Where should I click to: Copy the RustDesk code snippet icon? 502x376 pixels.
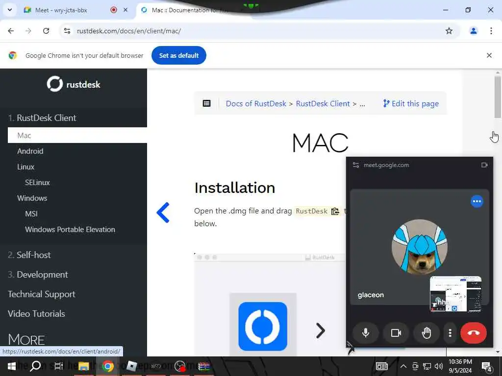[x=335, y=211]
